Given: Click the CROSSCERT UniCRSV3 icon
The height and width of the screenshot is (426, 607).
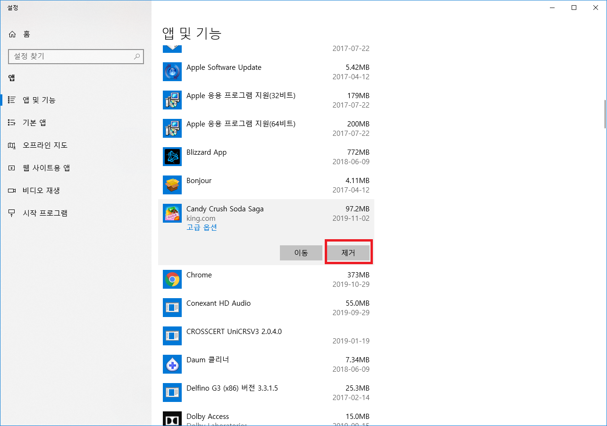Looking at the screenshot, I should point(172,336).
